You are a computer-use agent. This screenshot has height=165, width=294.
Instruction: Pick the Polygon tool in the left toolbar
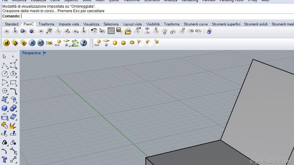click(x=5, y=91)
